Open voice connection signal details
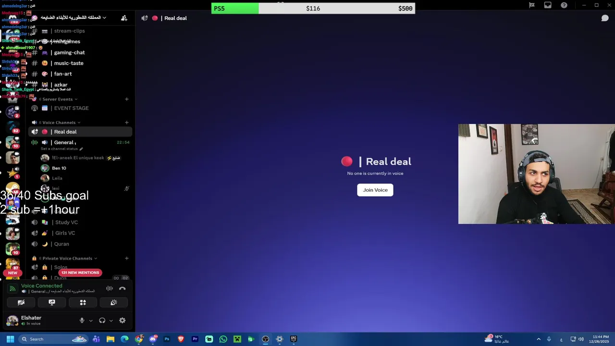Image resolution: width=615 pixels, height=346 pixels. 12,288
